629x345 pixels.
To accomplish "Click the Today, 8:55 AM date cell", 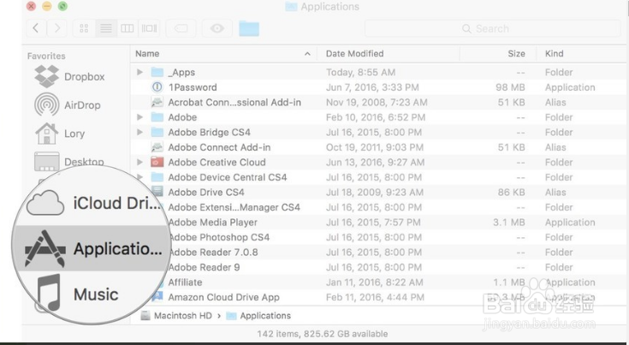I will click(x=360, y=72).
